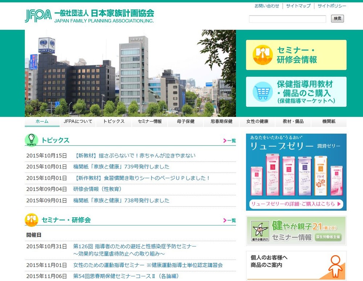Click the lightbulb TOPICS icon
363x281 pixels.
pos(31,140)
